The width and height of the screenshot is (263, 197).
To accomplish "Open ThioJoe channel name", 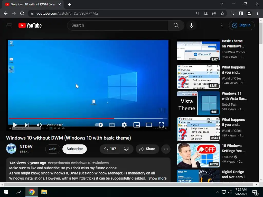I will click(x=228, y=157).
